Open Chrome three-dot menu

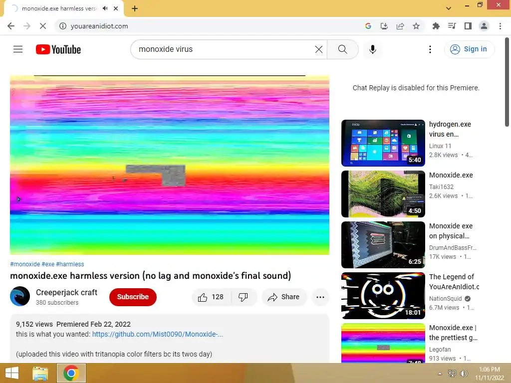coord(500,26)
